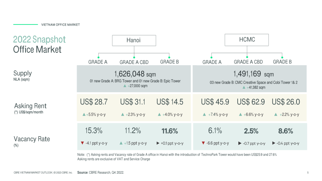This screenshot has height=181, width=322.
Task: Click the green triangle beside +7.4% y-o-y
Action: pos(204,114)
